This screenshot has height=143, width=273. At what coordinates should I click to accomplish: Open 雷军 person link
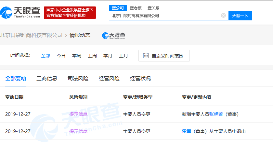[187, 131]
